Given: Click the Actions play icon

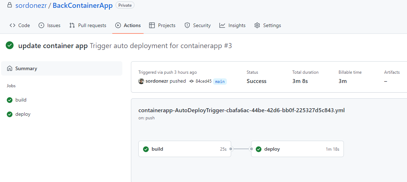Looking at the screenshot, I should pos(118,25).
